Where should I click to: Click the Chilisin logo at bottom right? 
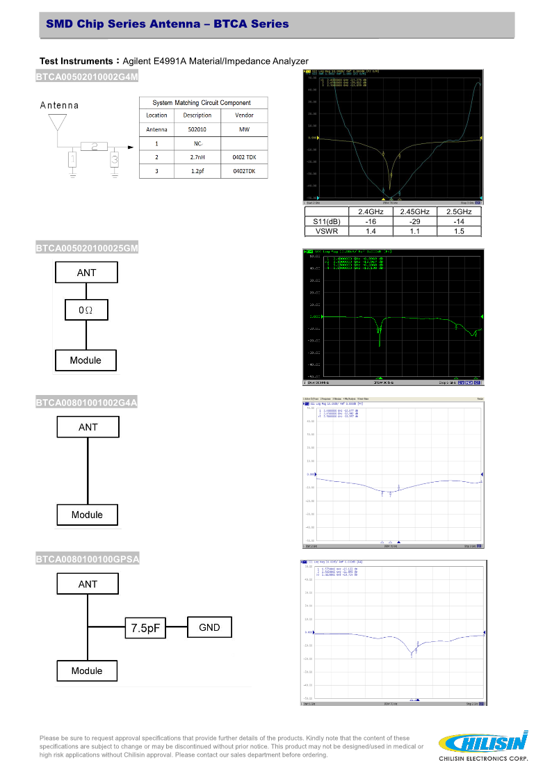tap(483, 743)
